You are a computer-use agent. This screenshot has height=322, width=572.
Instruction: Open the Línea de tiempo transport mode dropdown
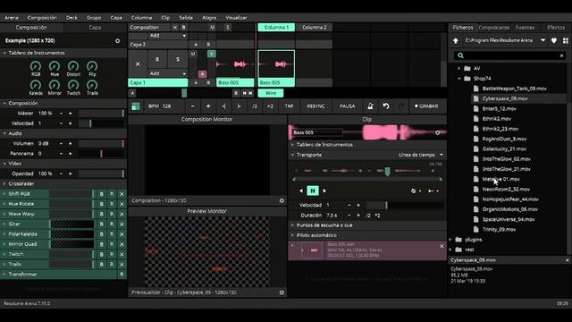pos(421,155)
